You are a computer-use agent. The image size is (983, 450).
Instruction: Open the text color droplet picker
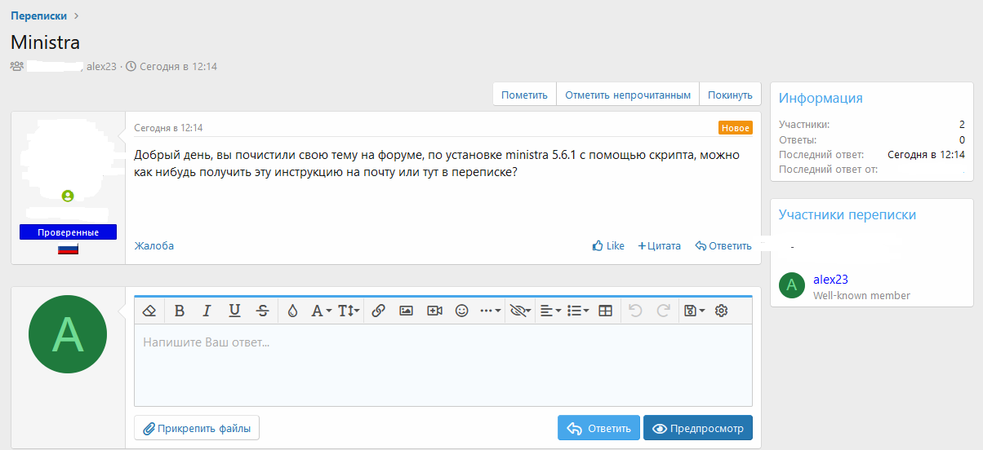point(293,311)
